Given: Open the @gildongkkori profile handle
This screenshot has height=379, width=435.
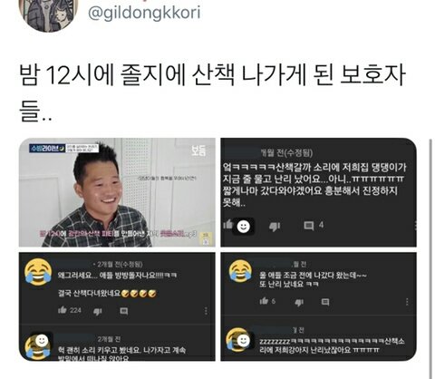Looking at the screenshot, I should click(144, 14).
